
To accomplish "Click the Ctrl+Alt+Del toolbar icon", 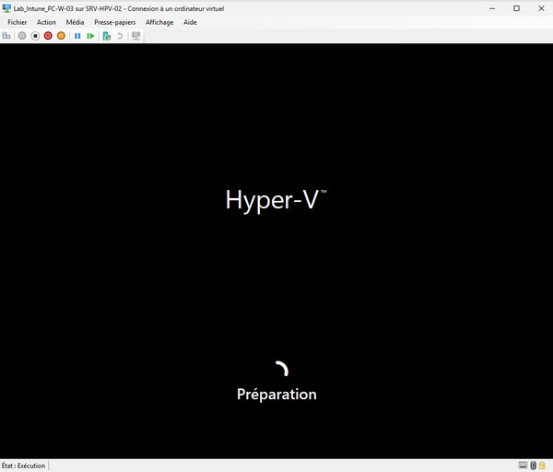I will 6,36.
